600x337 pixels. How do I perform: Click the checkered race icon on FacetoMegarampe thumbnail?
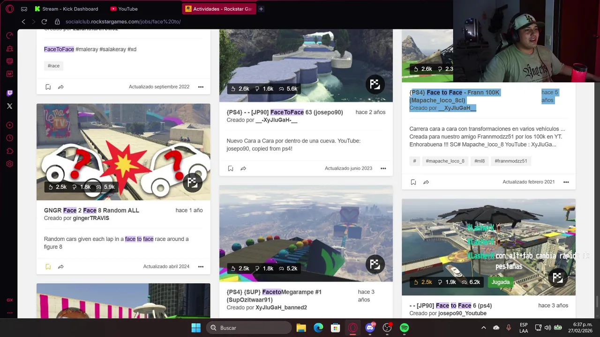pyautogui.click(x=375, y=264)
